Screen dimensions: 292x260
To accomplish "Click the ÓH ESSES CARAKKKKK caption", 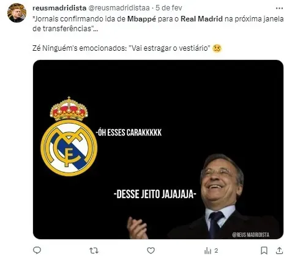I will point(129,133).
